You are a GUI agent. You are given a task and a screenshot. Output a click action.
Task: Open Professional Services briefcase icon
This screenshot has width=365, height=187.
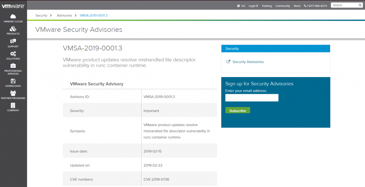13,66
